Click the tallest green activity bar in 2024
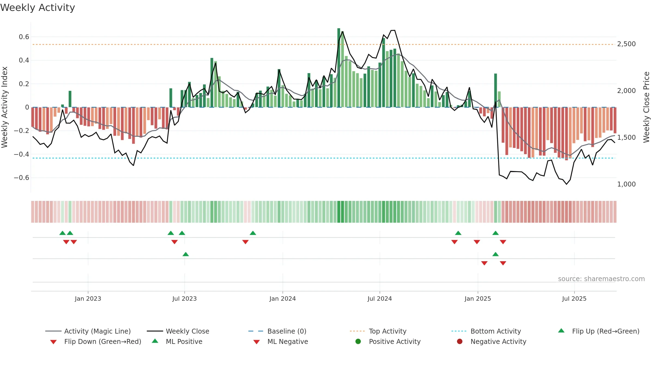This screenshot has width=654, height=367. (x=339, y=68)
